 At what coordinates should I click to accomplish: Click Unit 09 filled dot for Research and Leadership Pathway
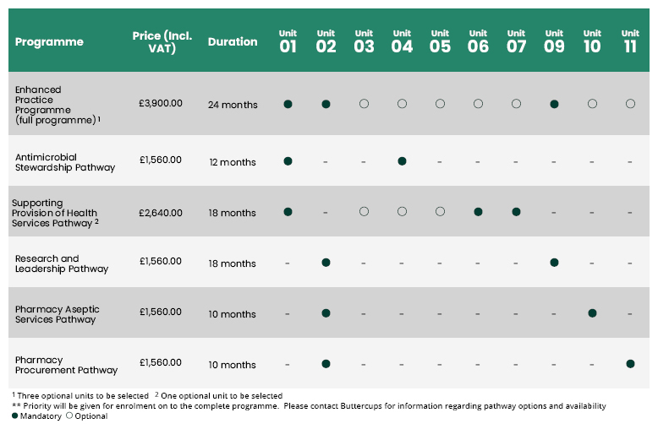coord(554,263)
